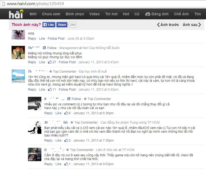
Task: Like the 7:36pm comment
Action: click(58, 140)
